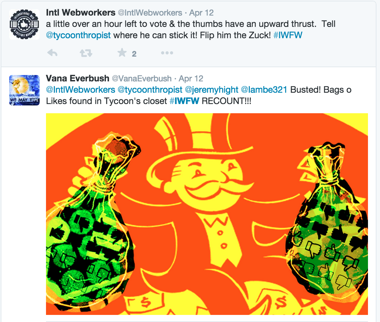Open @tycoonthropist mention in the first tweet
The height and width of the screenshot is (322, 380).
[x=78, y=35]
